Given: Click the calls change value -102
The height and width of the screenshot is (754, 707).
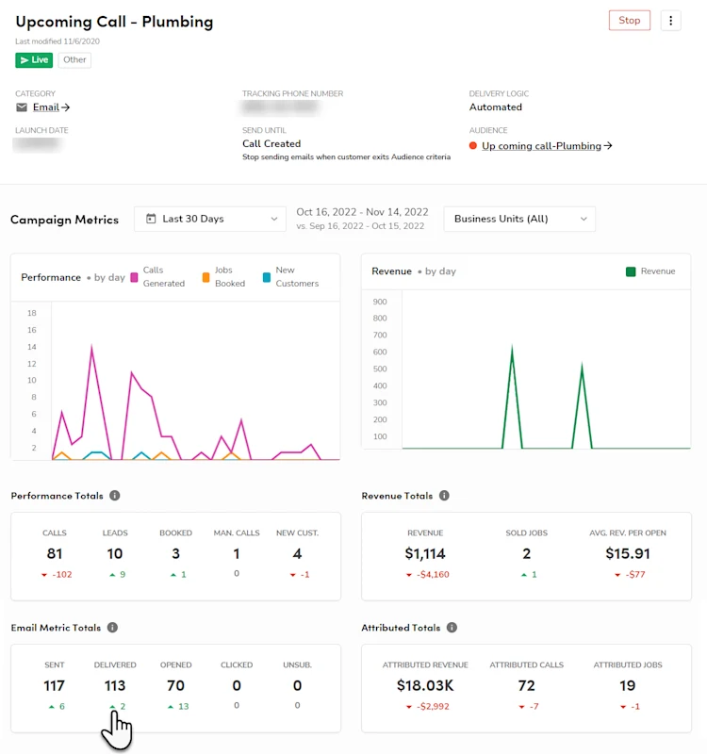Looking at the screenshot, I should click(62, 575).
